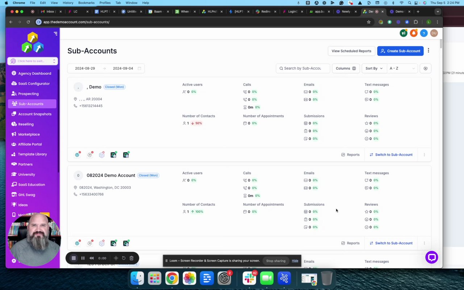The height and width of the screenshot is (290, 464).
Task: Click View Scheduled Reports button
Action: [x=351, y=51]
